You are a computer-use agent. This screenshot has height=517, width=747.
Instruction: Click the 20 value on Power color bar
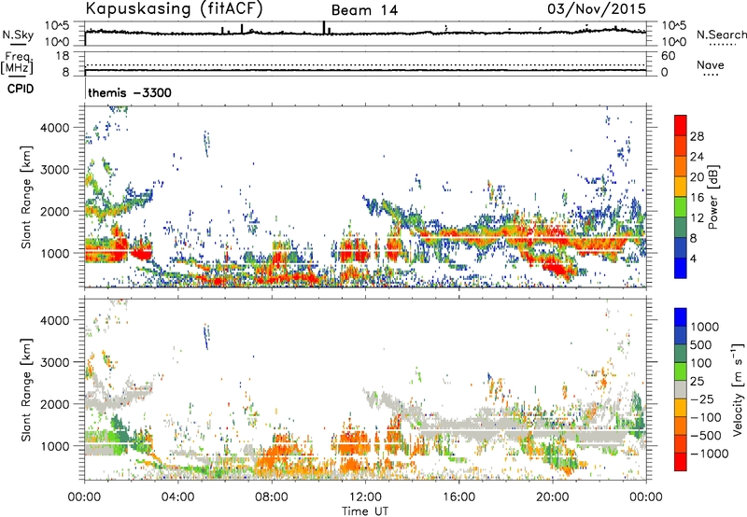(x=697, y=177)
